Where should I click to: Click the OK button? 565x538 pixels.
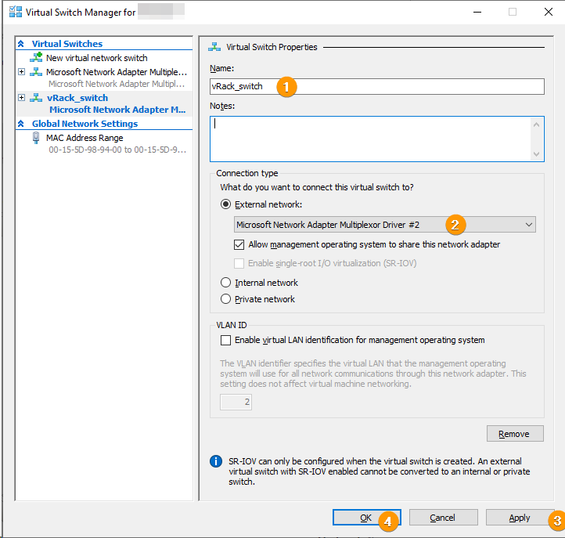tap(366, 518)
